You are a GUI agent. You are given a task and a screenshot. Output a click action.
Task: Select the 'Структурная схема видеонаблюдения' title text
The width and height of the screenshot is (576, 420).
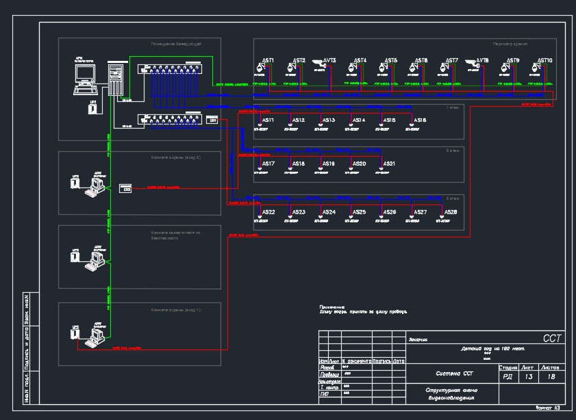point(452,394)
